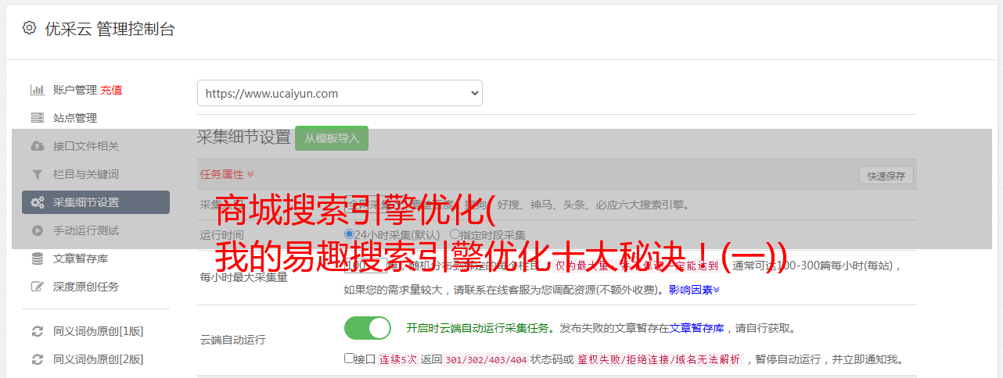Select 24小时采集(默认) radio option

click(x=349, y=234)
